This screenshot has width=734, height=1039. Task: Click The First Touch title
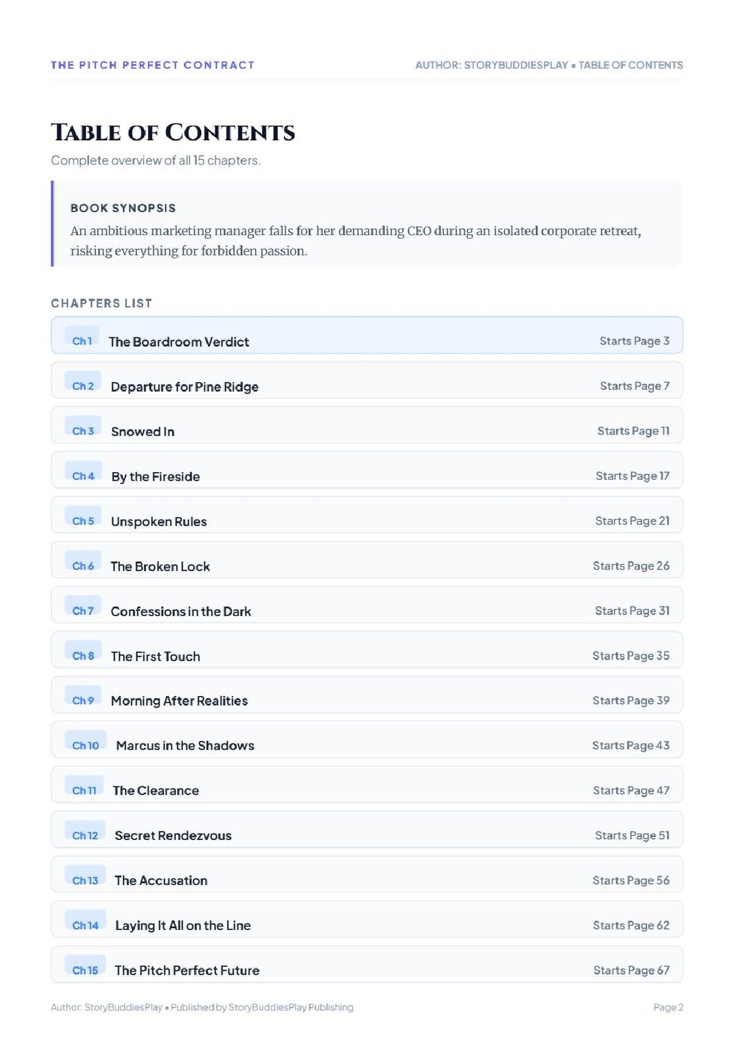click(x=155, y=656)
